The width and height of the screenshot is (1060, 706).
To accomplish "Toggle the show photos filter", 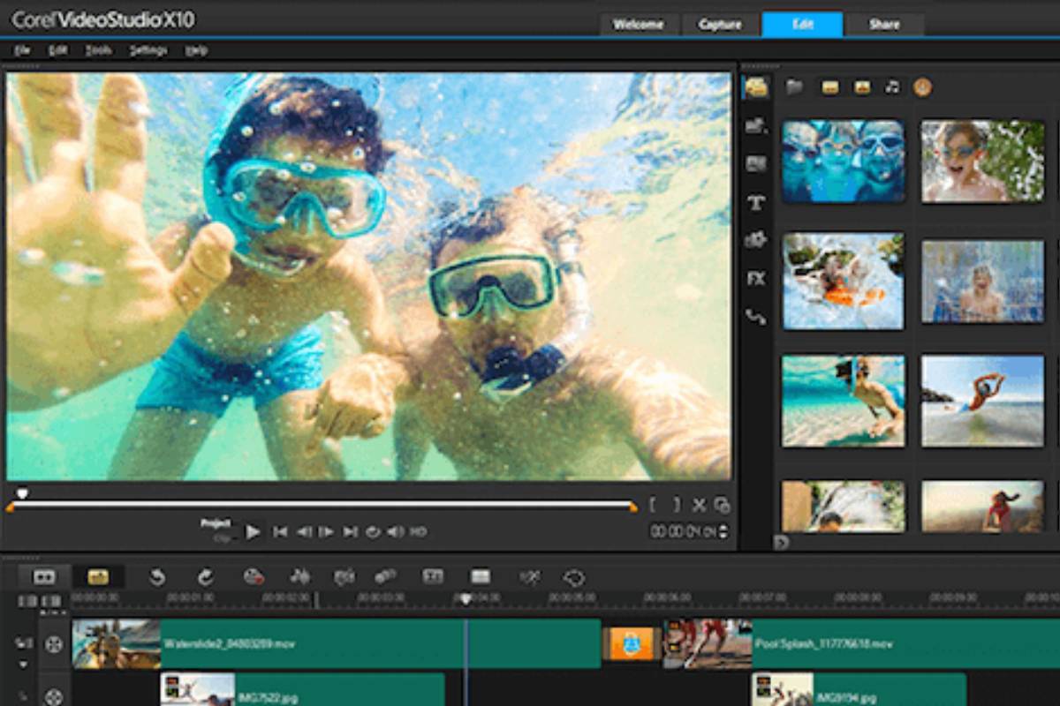I will 862,87.
